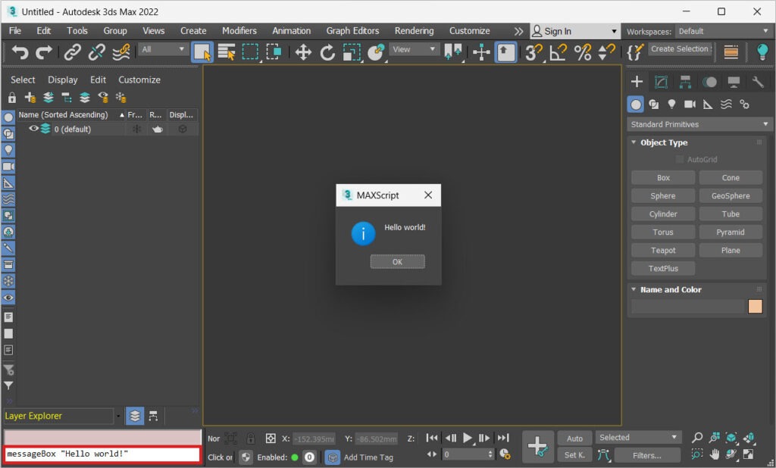Open the Create Selection Set field
This screenshot has width=776, height=468.
[680, 49]
